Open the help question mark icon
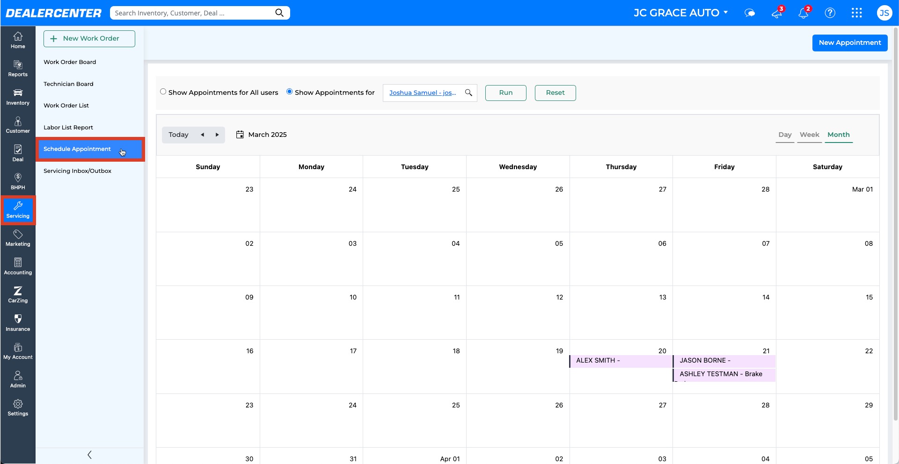899x464 pixels. tap(830, 13)
